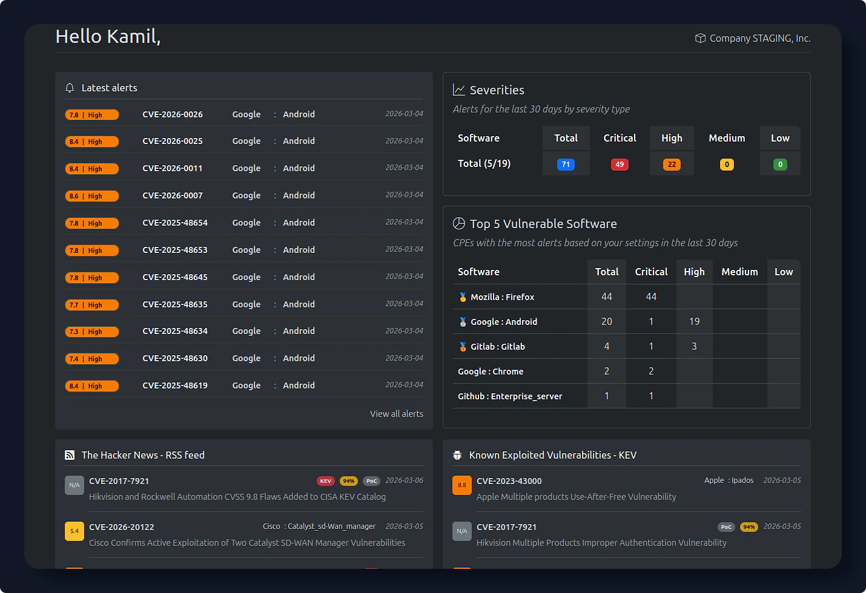Click the 8.4 High badge for CVE-2026-0025
This screenshot has width=866, height=593.
click(x=91, y=142)
